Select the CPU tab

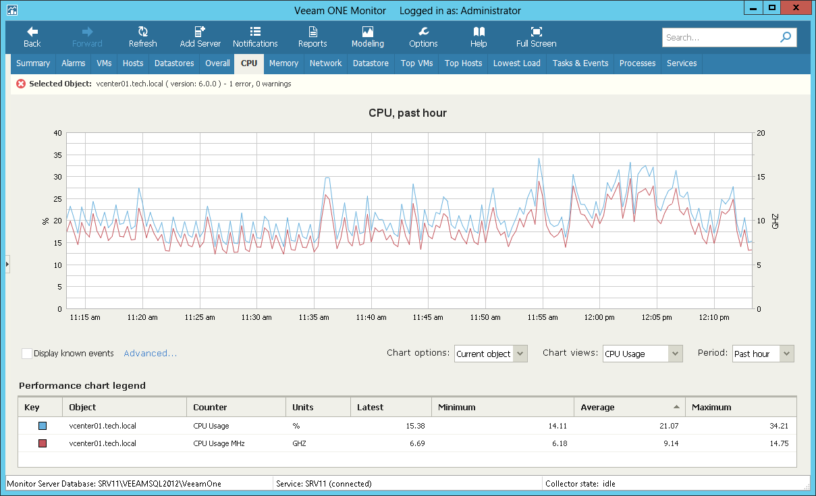249,63
